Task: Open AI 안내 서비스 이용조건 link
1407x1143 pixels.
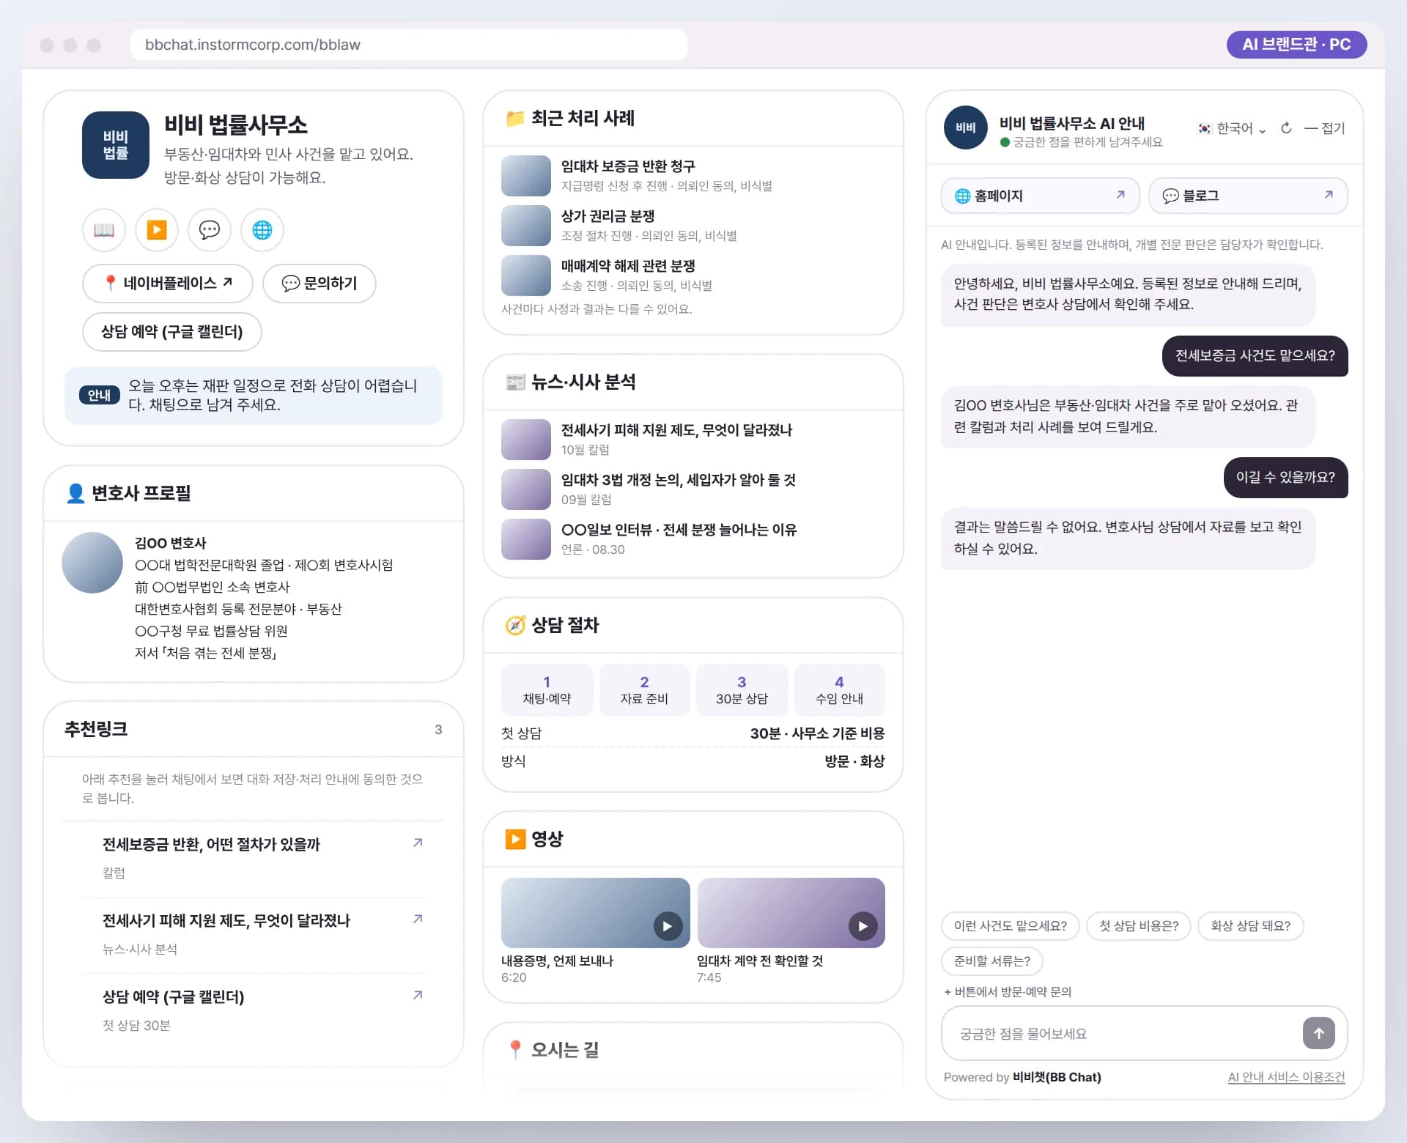Action: coord(1287,1077)
